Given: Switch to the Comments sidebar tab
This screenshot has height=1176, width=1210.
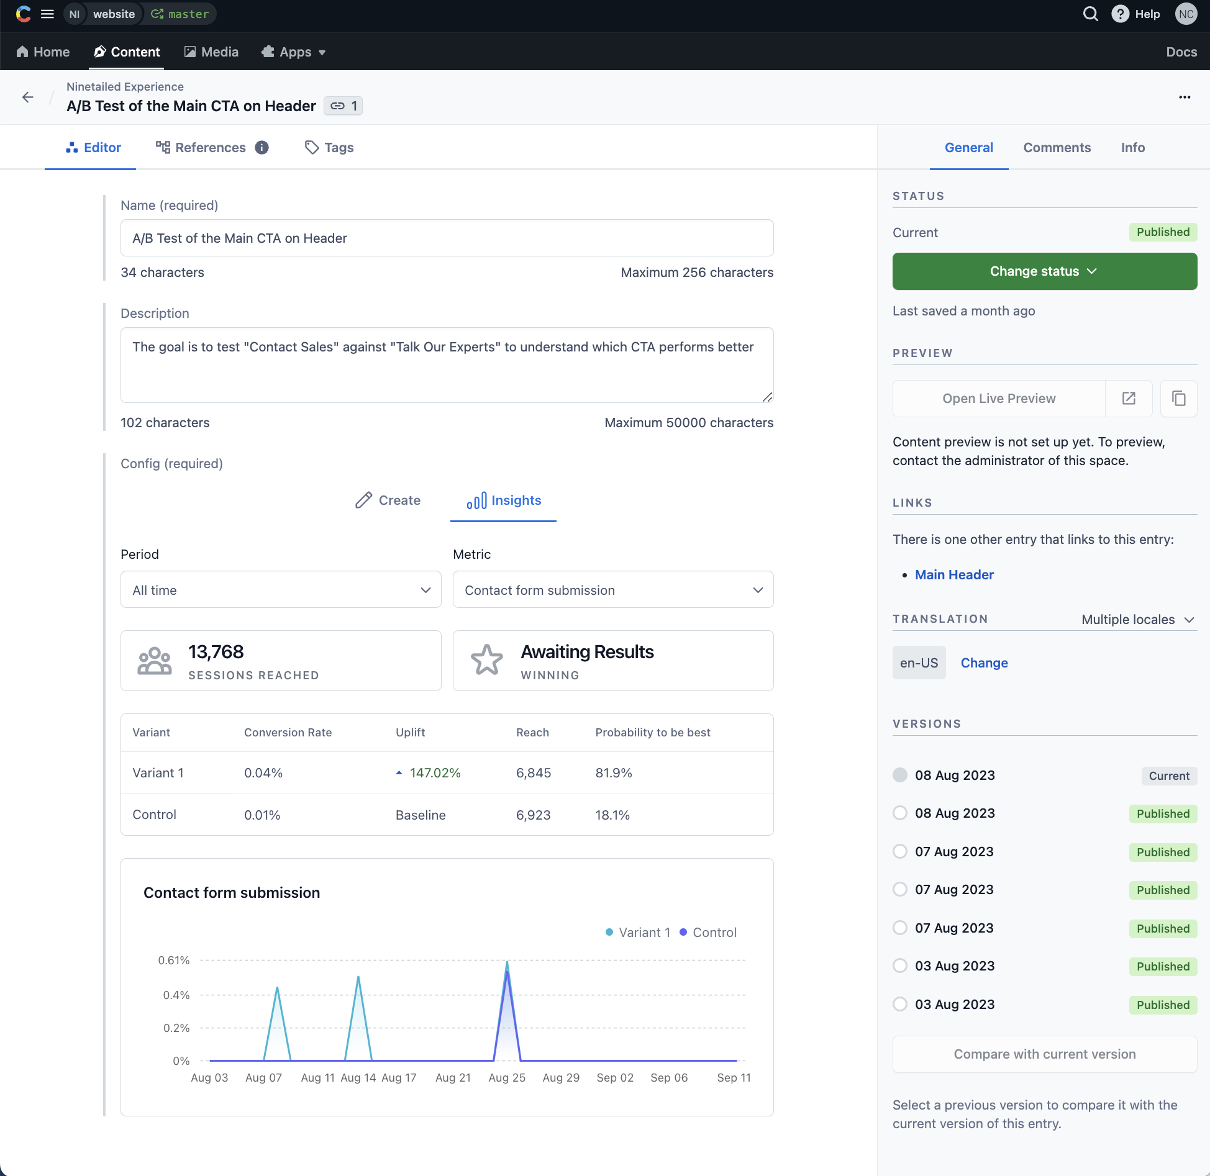Looking at the screenshot, I should click(x=1057, y=148).
